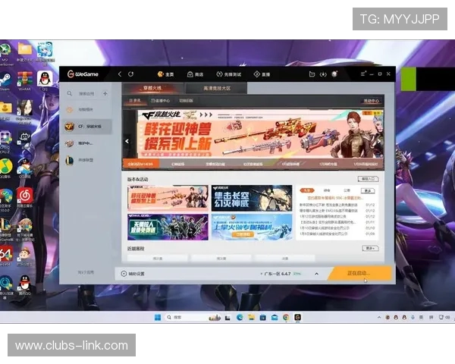This screenshot has height=364, width=455.
Task: Click the refresh icon beside back arrow
Action: click(x=131, y=74)
